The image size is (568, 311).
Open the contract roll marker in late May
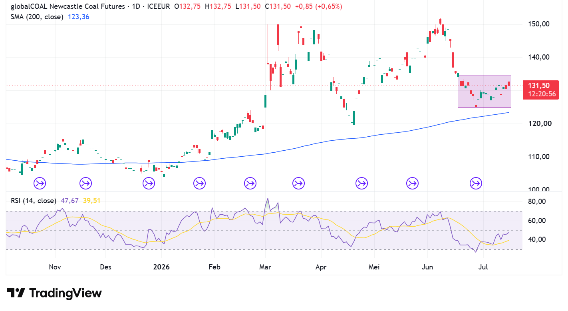point(412,183)
